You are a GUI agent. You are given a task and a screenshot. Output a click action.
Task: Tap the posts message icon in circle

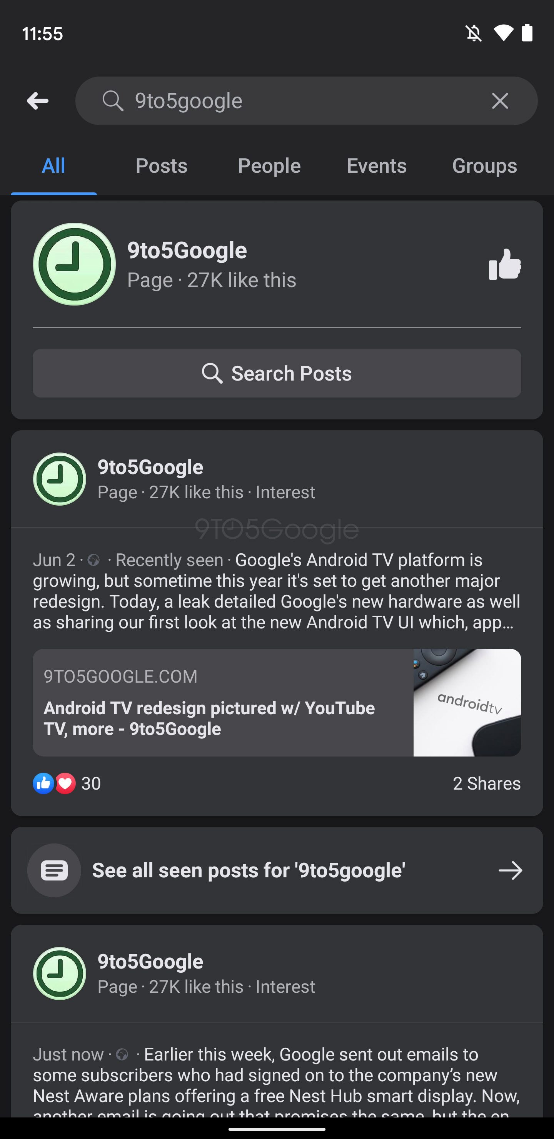click(54, 870)
